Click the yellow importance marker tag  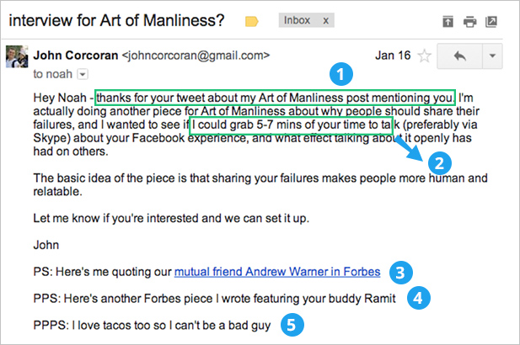pos(251,21)
